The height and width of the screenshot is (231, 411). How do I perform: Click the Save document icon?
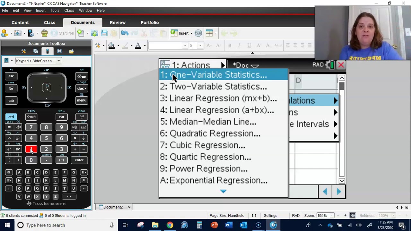104,33
